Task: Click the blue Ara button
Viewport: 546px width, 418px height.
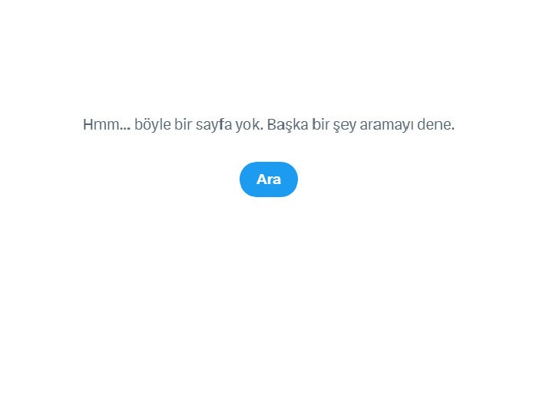Action: tap(269, 179)
